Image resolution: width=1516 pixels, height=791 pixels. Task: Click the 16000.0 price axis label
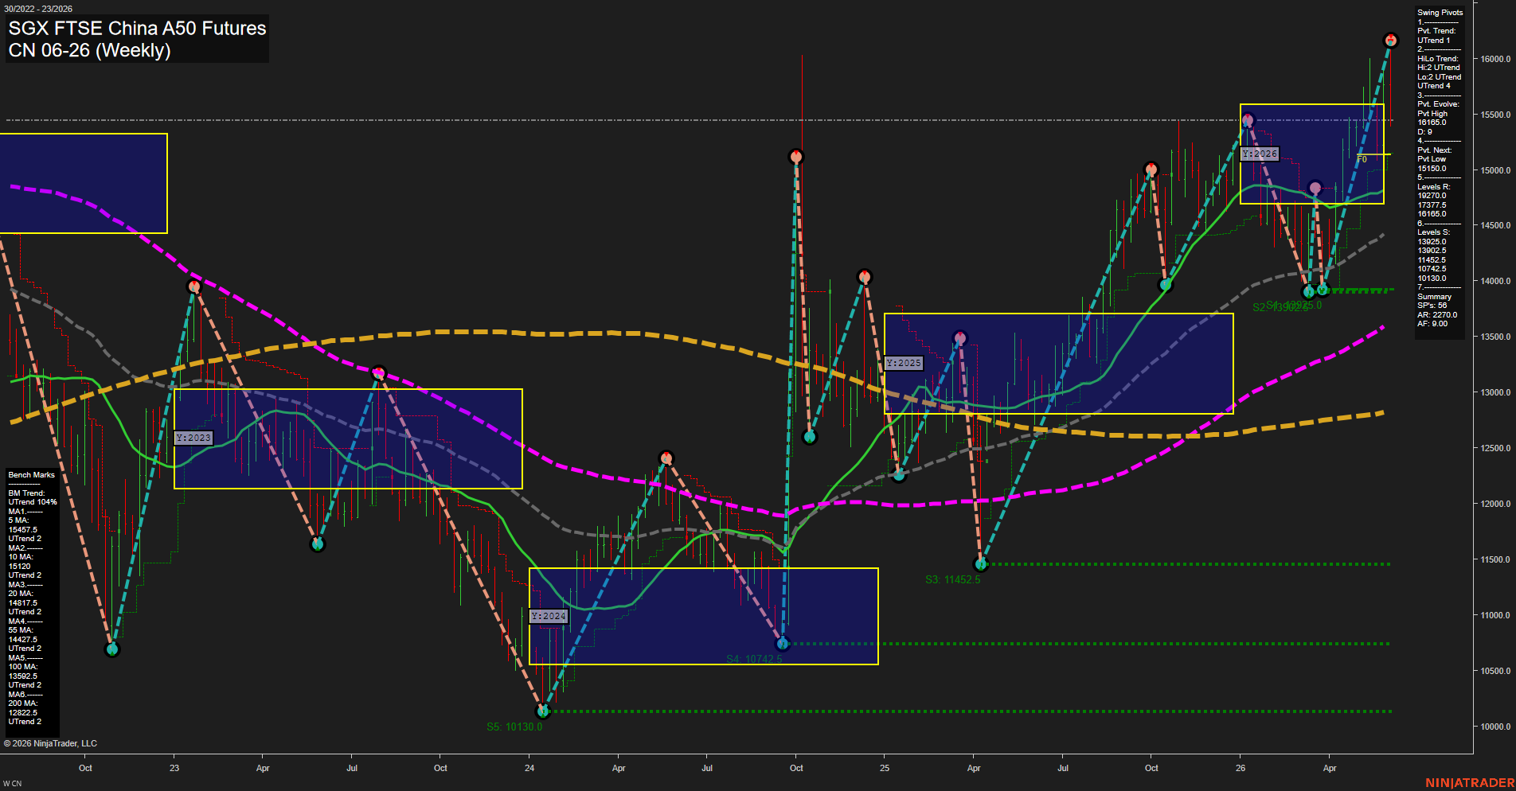pos(1495,59)
